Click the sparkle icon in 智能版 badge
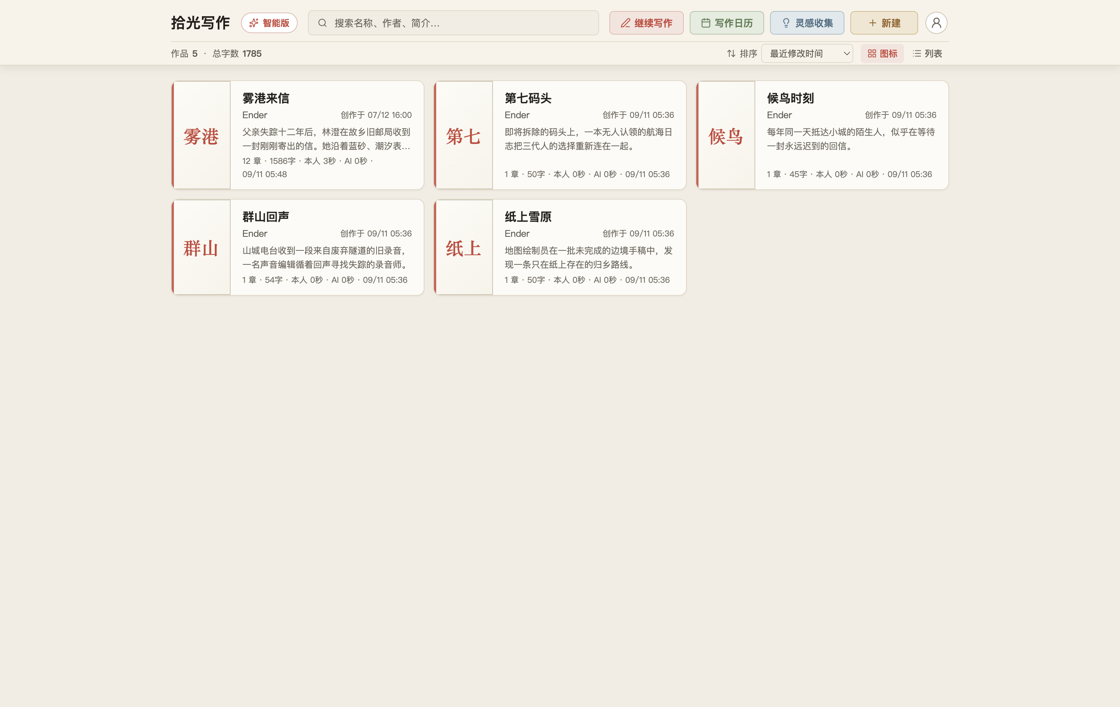Screen dimensions: 1120x707 pyautogui.click(x=253, y=23)
